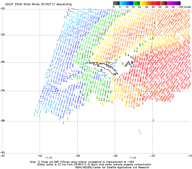This screenshot has height=169, width=192.
Task: Click the -60 latitude axis label
Action: point(2,152)
